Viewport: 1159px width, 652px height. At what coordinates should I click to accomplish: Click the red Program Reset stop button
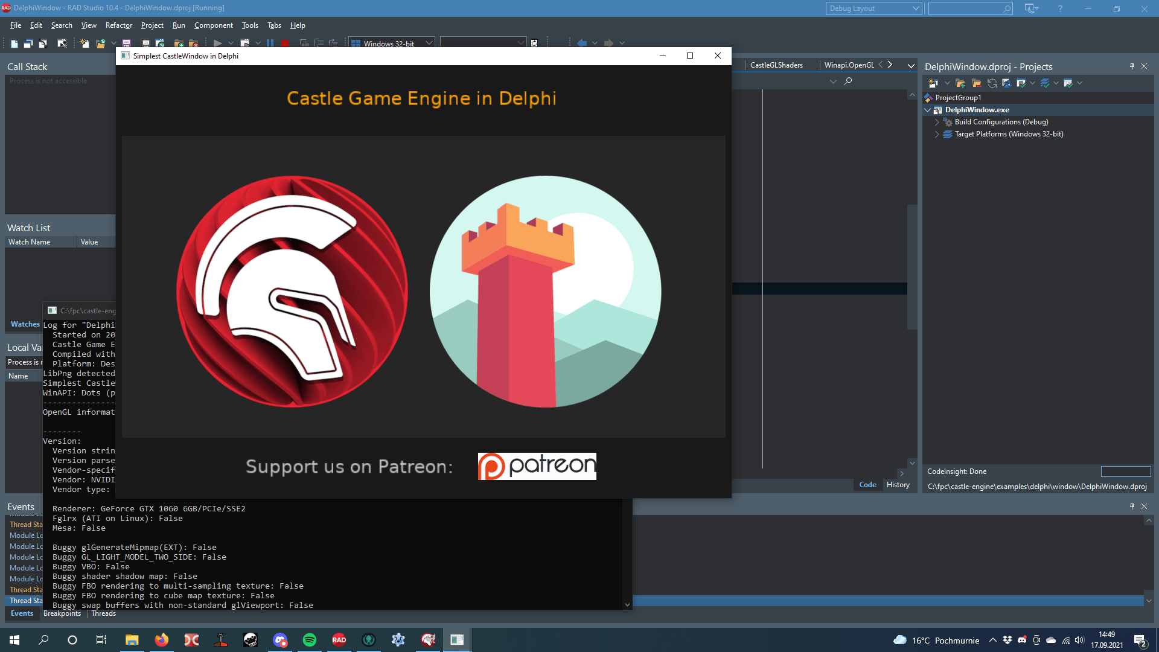(x=284, y=43)
